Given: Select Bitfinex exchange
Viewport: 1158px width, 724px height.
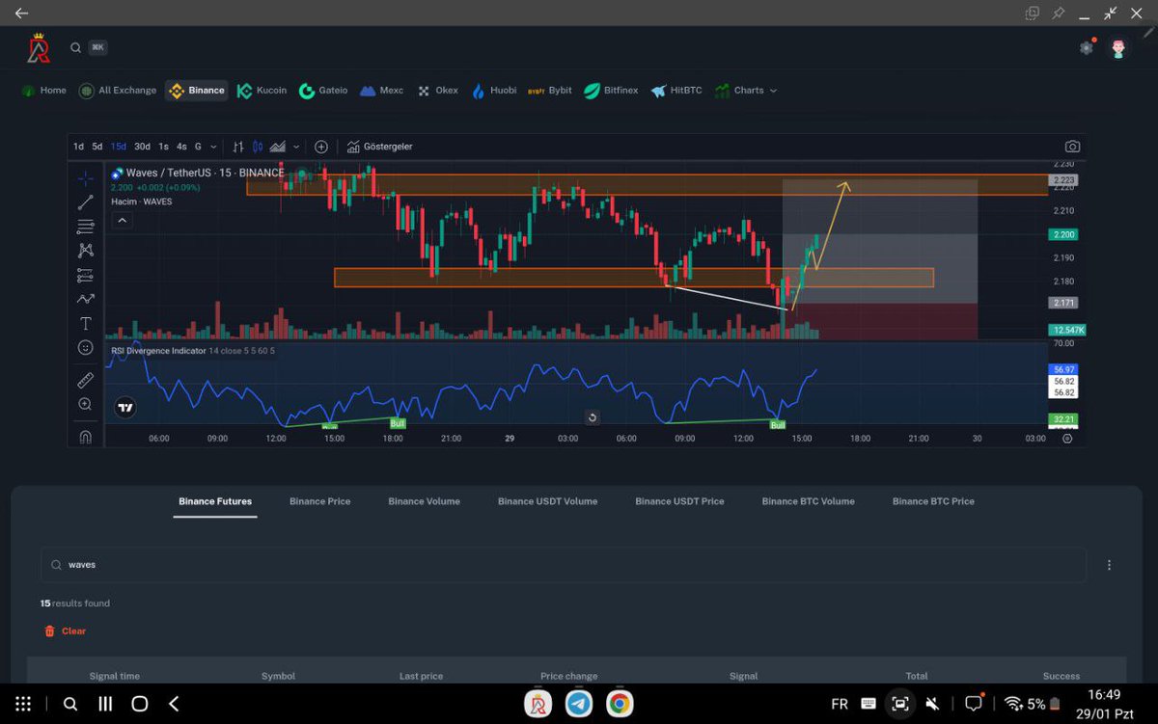Looking at the screenshot, I should (x=611, y=91).
